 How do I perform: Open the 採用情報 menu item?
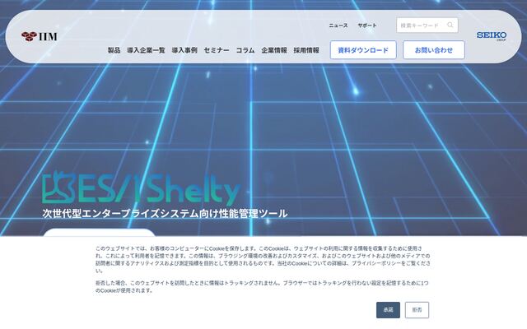click(x=306, y=50)
